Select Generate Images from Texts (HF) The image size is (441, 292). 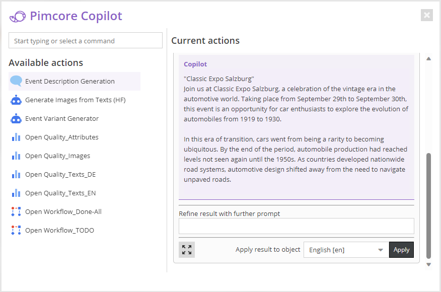[x=75, y=100]
